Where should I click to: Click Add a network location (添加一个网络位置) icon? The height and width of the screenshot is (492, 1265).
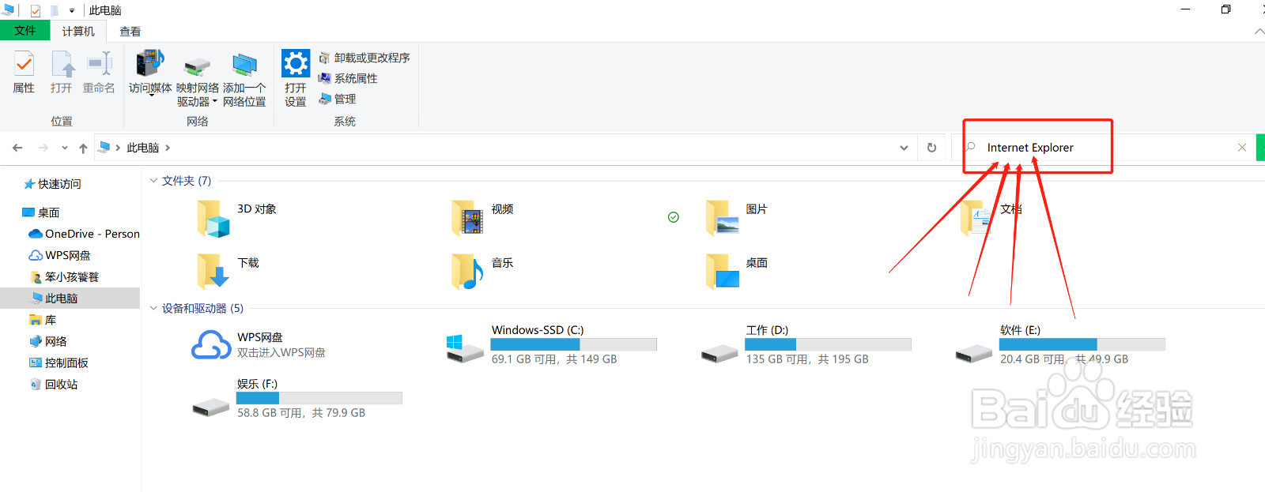244,66
